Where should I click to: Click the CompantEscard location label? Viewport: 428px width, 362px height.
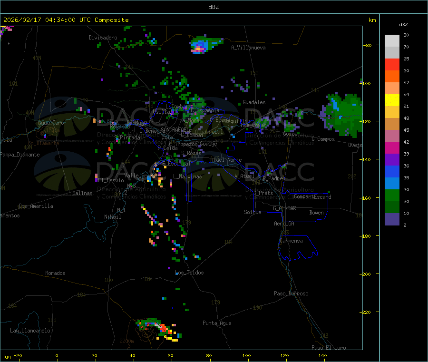click(x=312, y=196)
